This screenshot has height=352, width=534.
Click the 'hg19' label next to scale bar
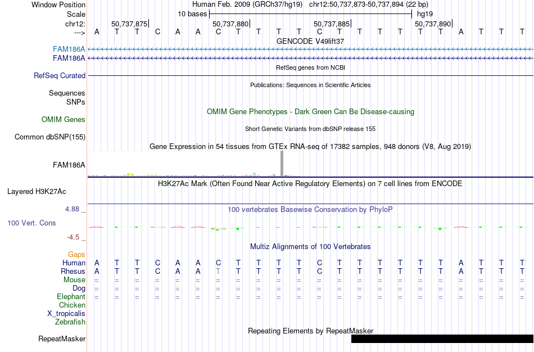tap(425, 14)
